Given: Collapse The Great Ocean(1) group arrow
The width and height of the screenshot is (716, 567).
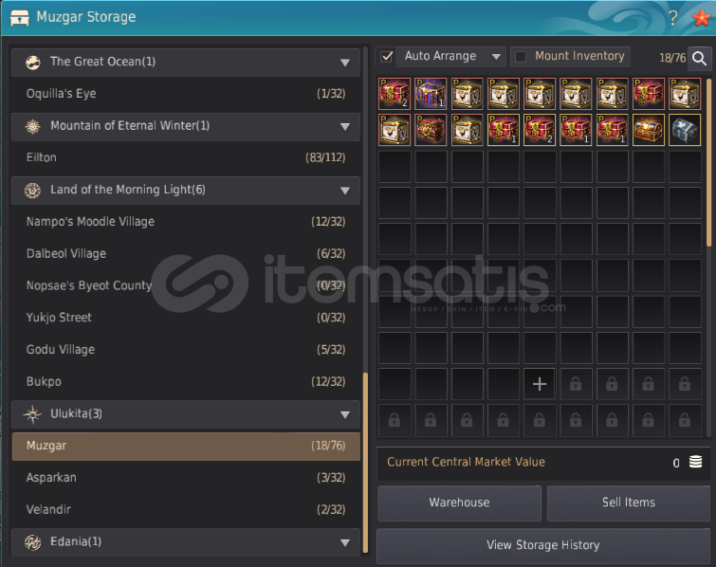Looking at the screenshot, I should (345, 63).
